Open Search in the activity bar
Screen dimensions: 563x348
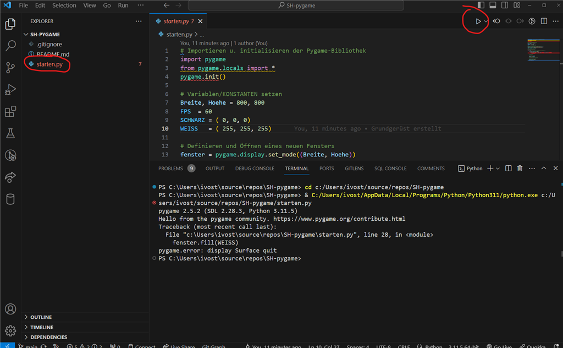10,46
